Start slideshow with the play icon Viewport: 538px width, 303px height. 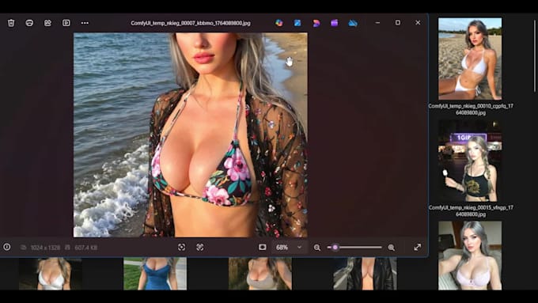[66, 23]
